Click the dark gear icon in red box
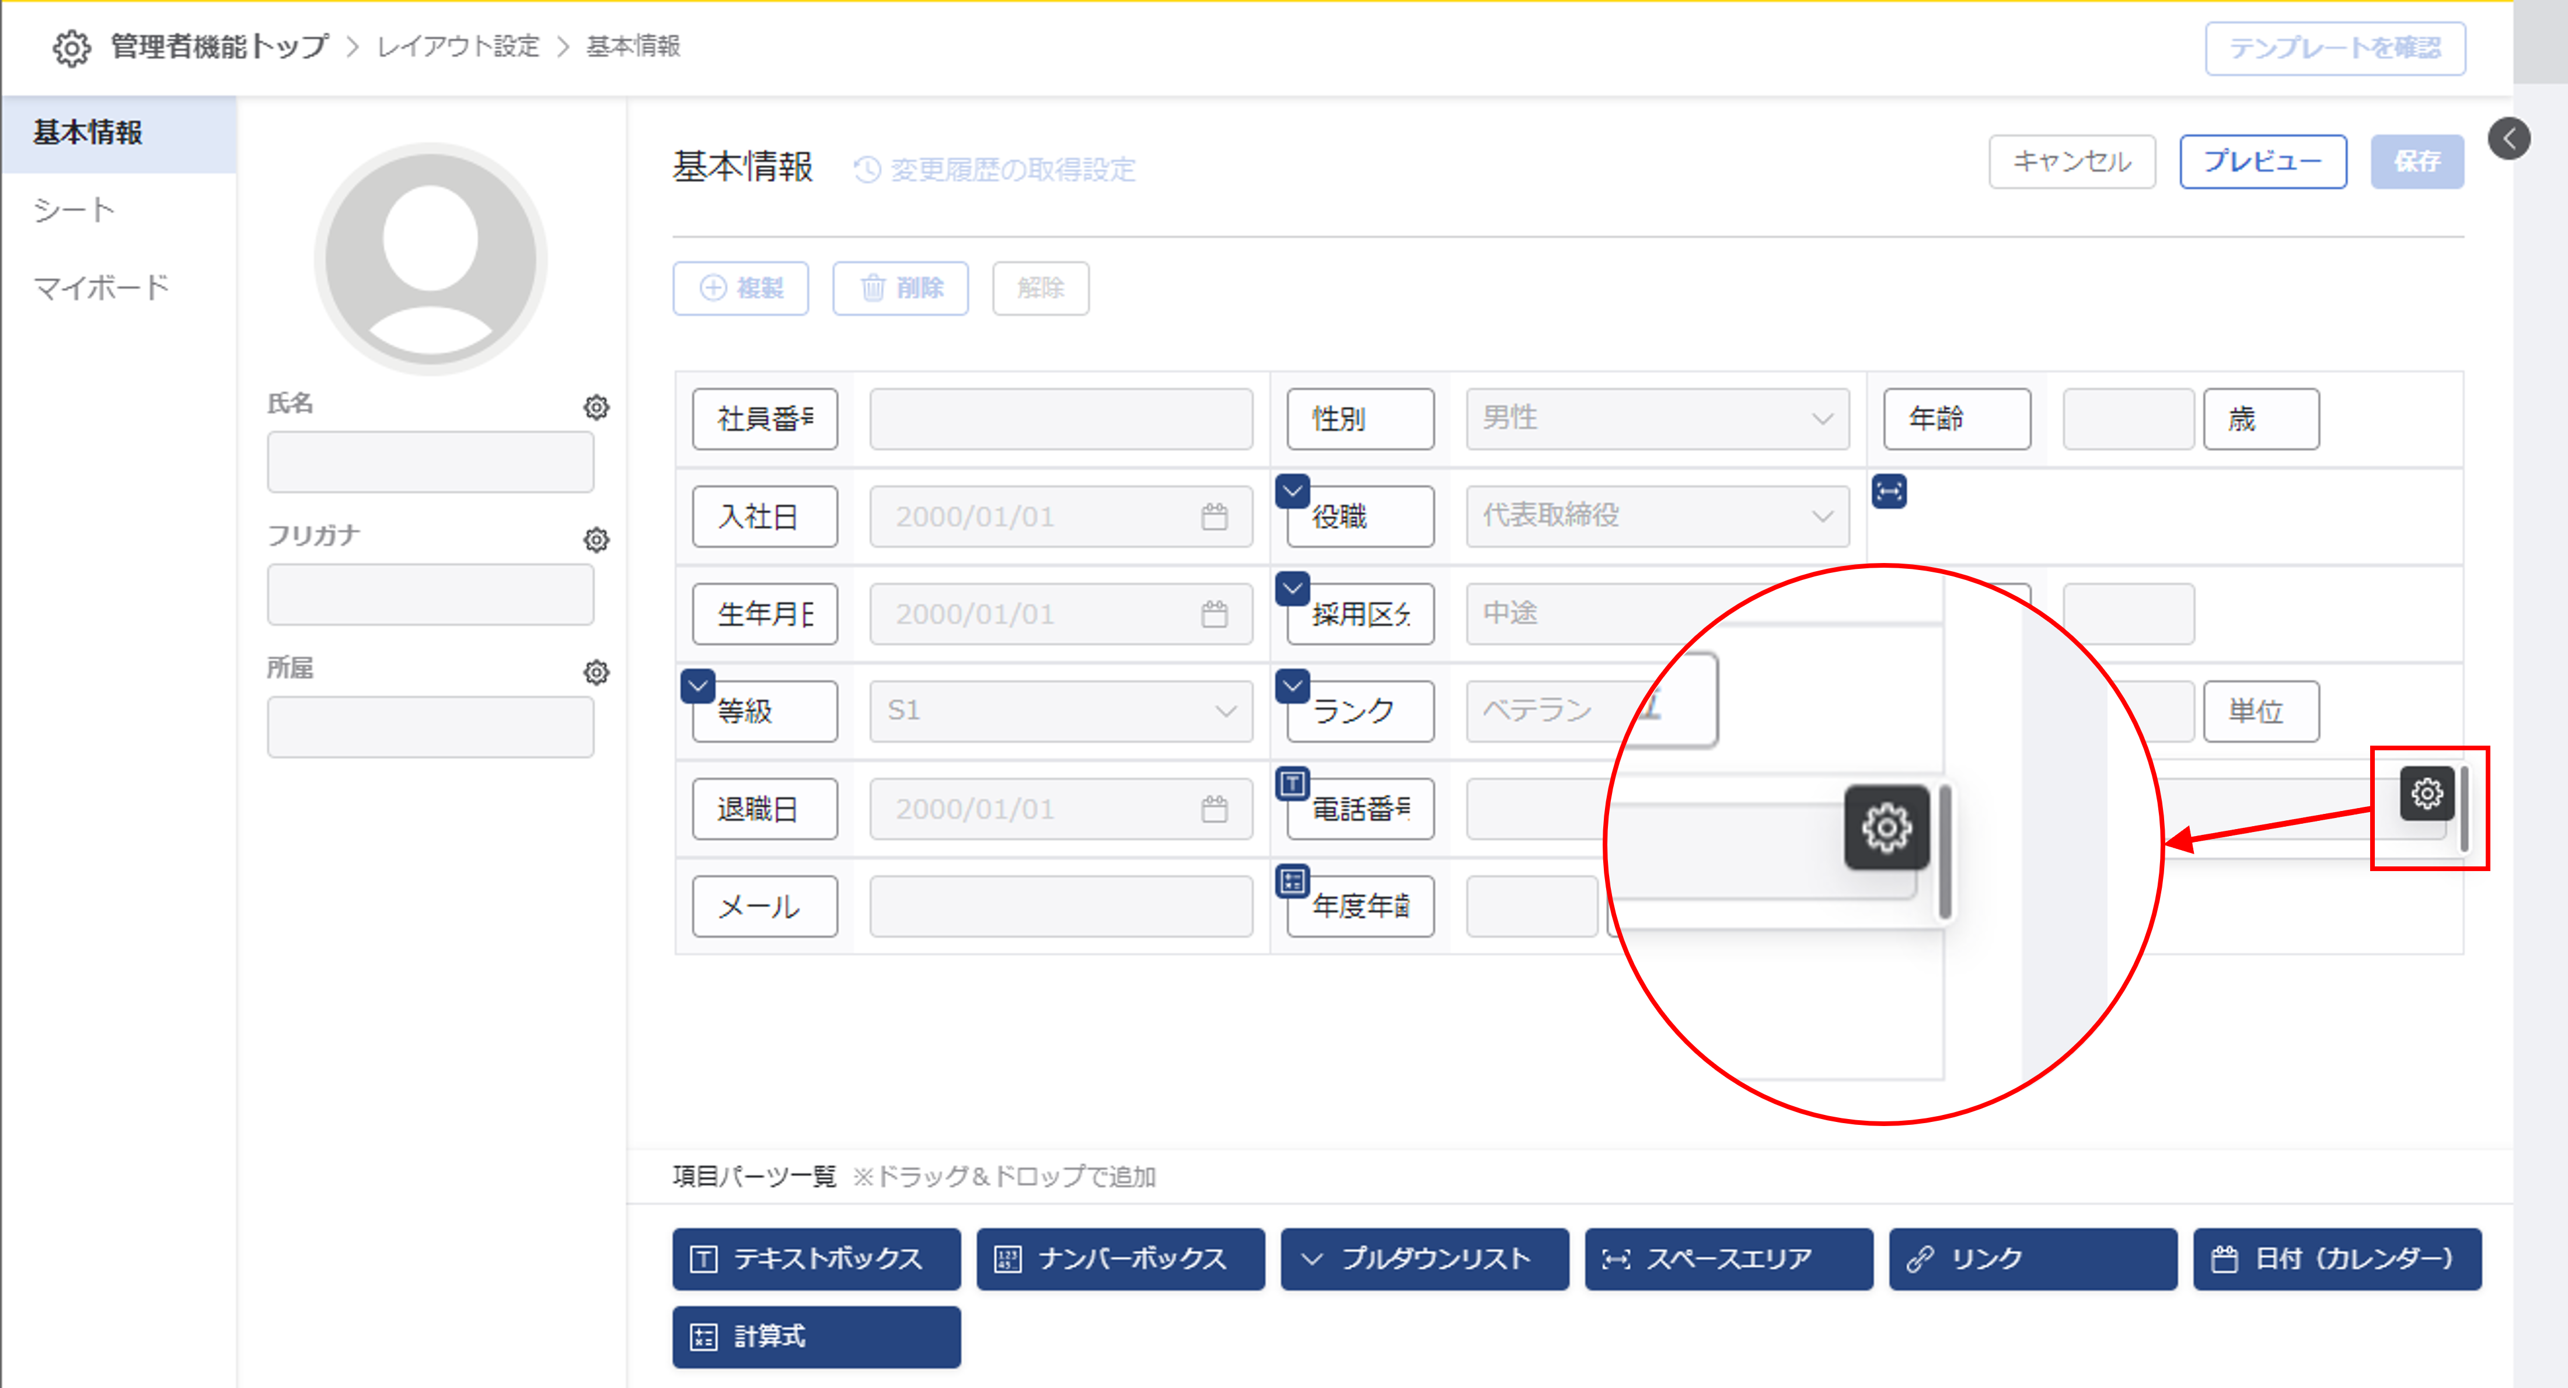This screenshot has width=2568, height=1388. coord(2426,794)
